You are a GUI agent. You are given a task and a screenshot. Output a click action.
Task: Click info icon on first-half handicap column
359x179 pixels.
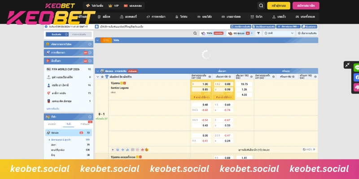[273, 77]
